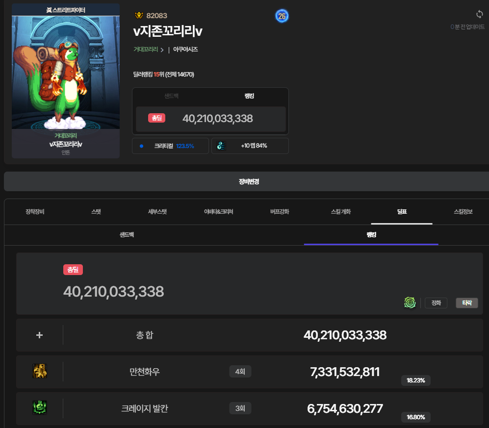
Task: Toggle the 정화 option
Action: (436, 303)
